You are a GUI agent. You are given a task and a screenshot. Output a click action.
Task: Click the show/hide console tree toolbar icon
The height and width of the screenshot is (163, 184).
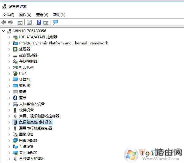coord(20,22)
